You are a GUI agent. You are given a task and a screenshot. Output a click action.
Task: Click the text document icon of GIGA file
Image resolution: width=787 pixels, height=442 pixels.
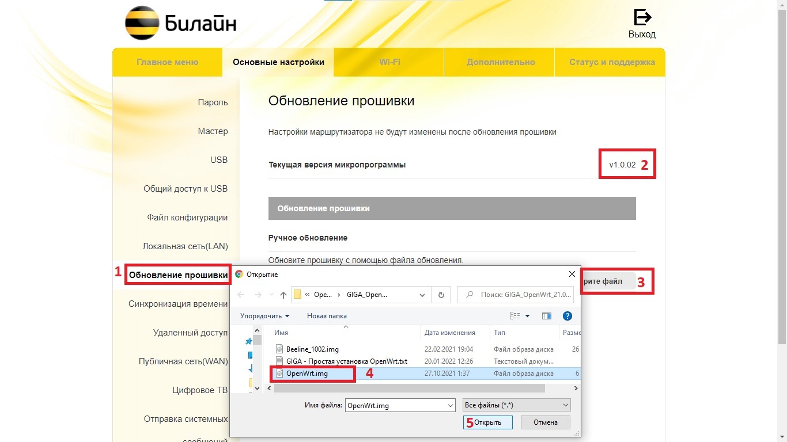pyautogui.click(x=280, y=361)
